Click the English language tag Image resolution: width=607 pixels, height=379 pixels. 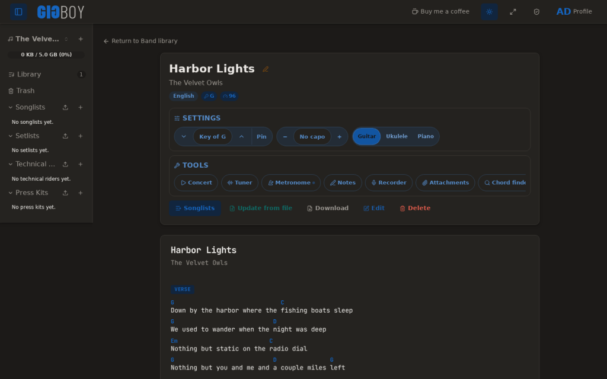tap(184, 96)
